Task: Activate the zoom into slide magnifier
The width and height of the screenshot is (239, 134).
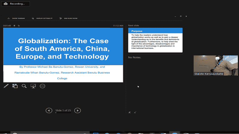Action: click(x=24, y=86)
